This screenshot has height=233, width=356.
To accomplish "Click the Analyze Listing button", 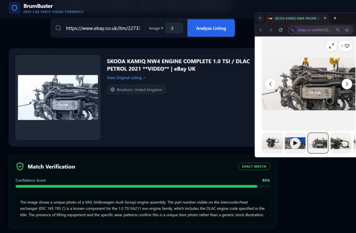I will (211, 28).
